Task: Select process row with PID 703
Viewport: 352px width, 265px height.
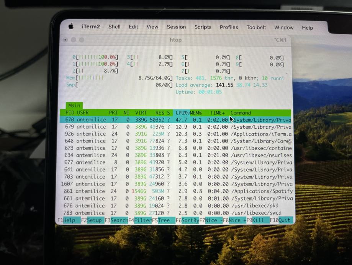Action: (x=175, y=177)
